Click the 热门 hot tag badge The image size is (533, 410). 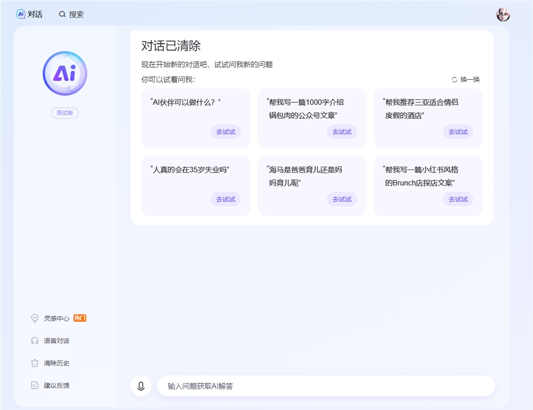click(x=80, y=318)
